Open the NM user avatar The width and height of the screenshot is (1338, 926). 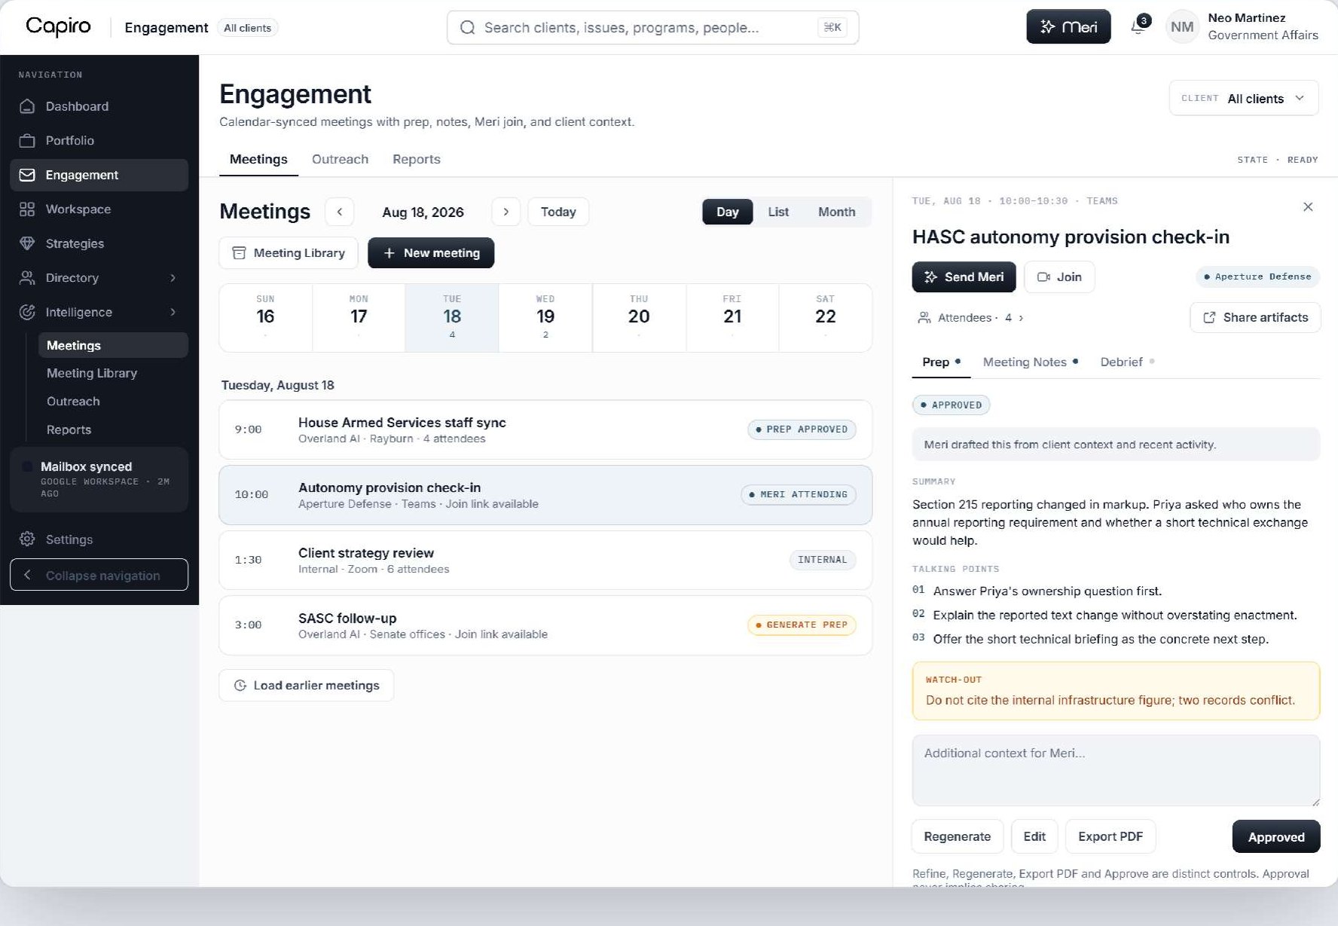(1182, 27)
